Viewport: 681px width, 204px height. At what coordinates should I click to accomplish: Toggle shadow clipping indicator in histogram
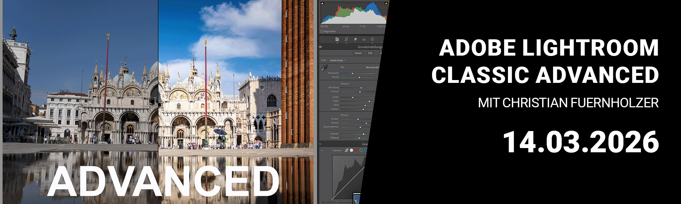point(322,4)
